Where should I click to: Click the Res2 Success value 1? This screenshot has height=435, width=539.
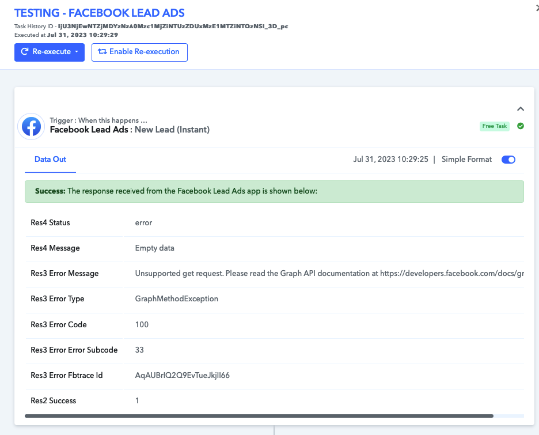click(x=137, y=400)
